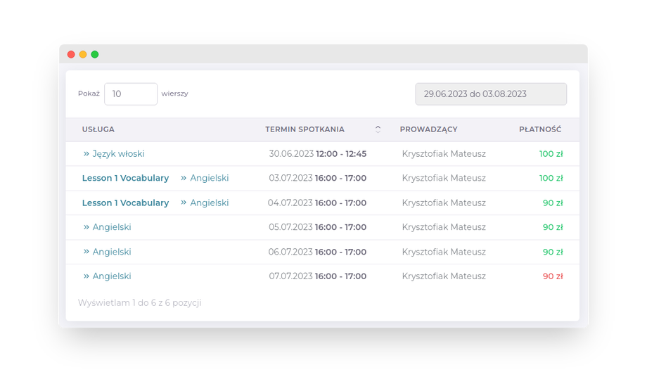Click the yellow minimize window dot
647x372 pixels.
(x=83, y=54)
